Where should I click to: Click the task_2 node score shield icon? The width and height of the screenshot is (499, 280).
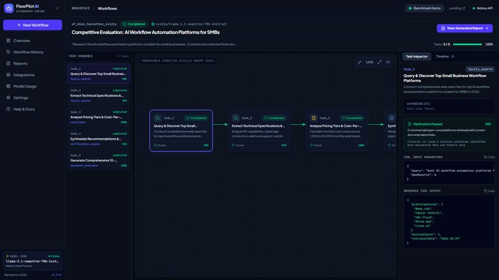233,145
